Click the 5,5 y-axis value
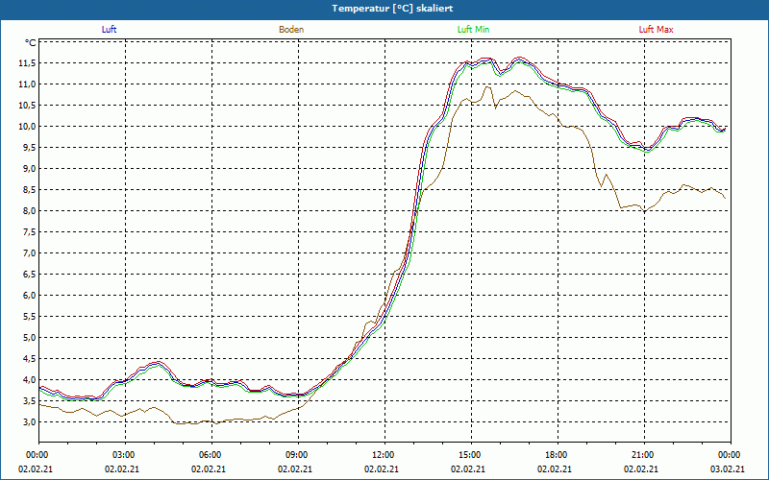The width and height of the screenshot is (769, 480). point(29,317)
